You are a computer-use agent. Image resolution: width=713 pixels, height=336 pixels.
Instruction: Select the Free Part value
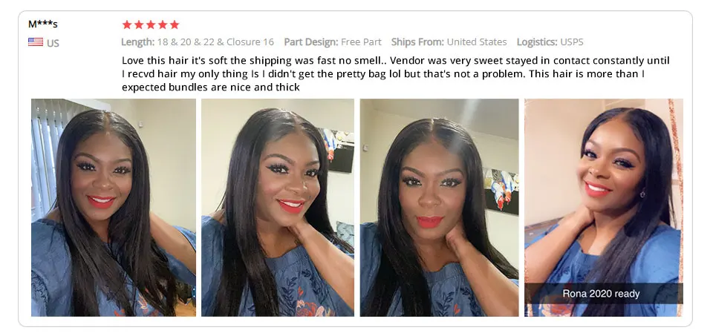[x=361, y=42]
